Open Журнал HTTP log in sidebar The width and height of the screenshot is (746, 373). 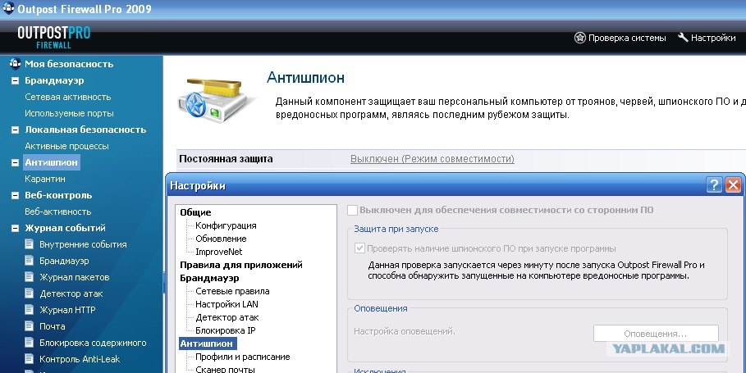tap(67, 310)
